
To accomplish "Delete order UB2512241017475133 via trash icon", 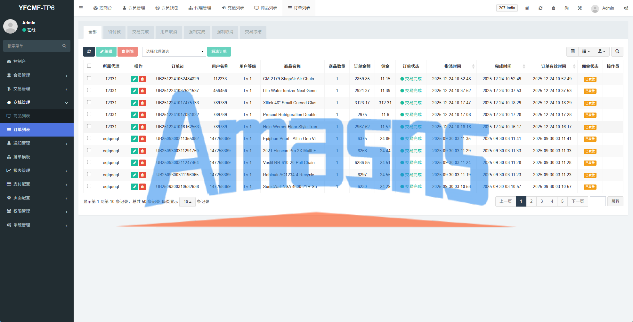I will point(142,103).
